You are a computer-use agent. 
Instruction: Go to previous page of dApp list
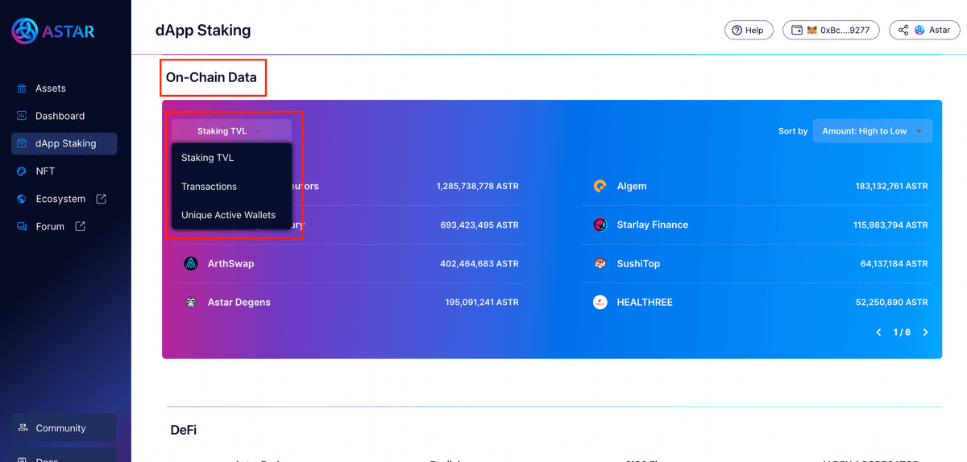tap(878, 332)
